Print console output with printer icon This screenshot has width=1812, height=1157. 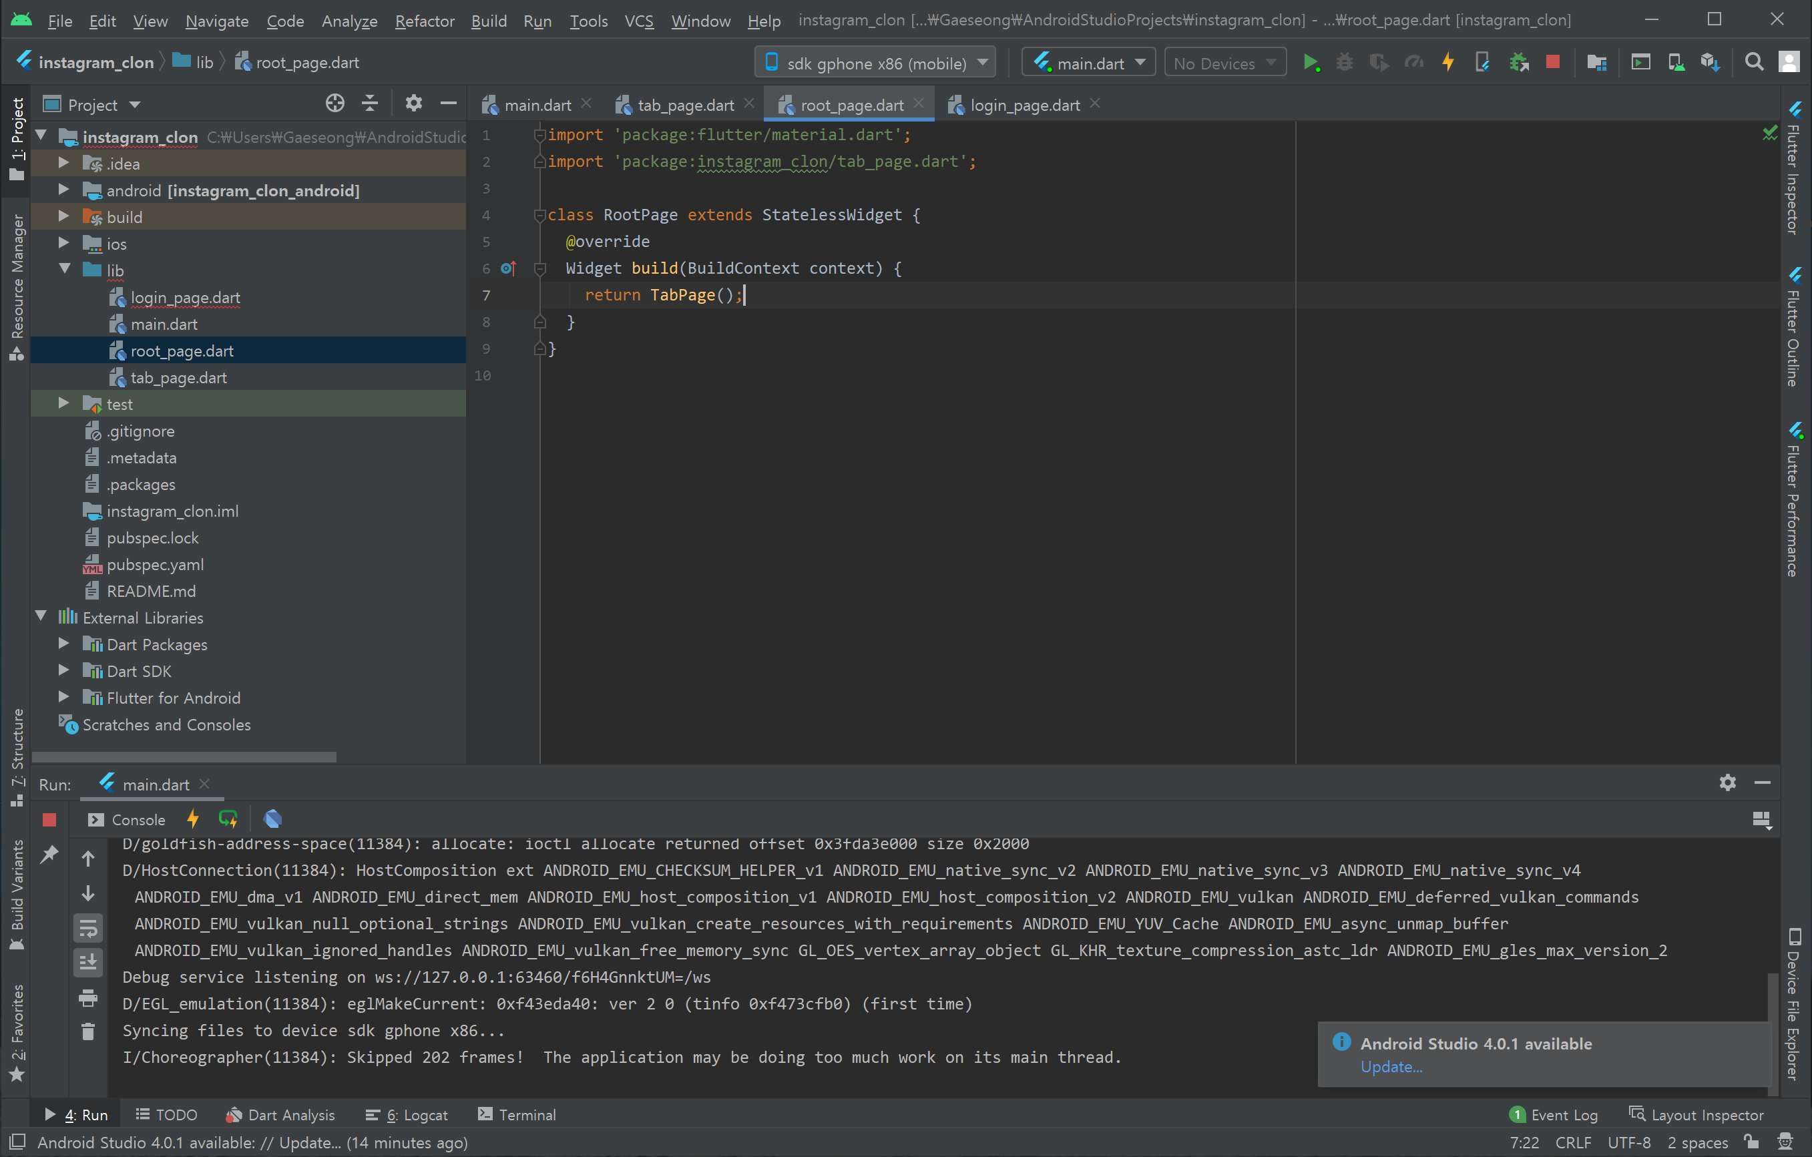pos(88,997)
